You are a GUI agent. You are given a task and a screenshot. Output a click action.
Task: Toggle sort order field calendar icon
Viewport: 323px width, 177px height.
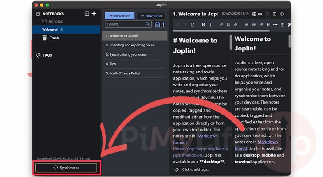(158, 24)
